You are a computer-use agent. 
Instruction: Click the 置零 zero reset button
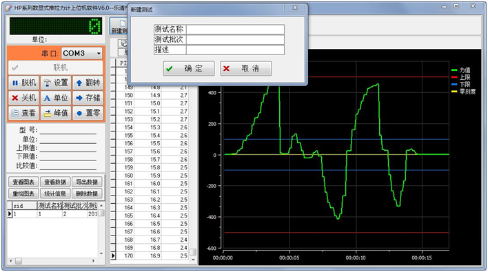88,113
